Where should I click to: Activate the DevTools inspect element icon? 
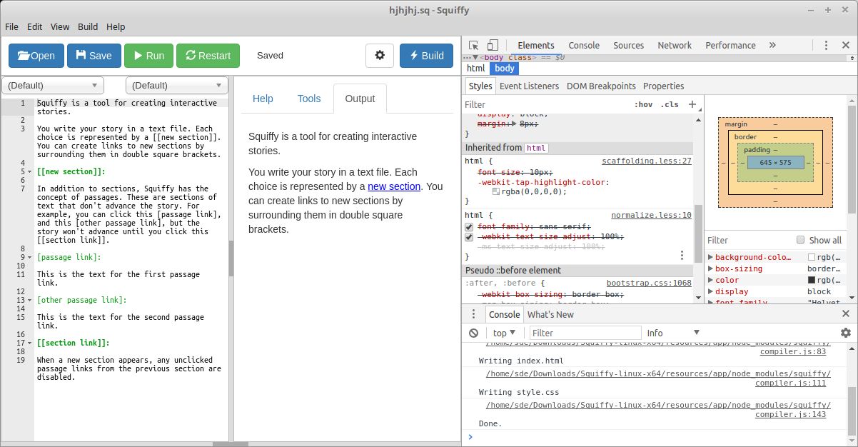pyautogui.click(x=474, y=45)
